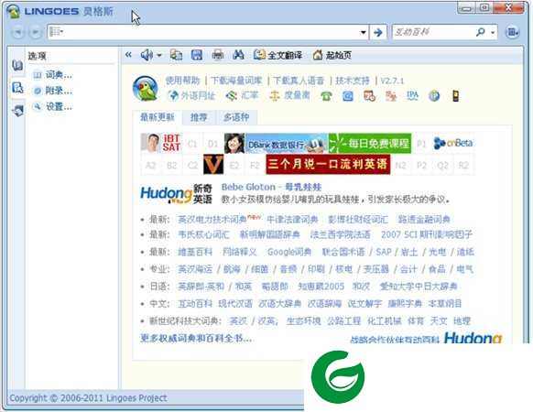533x412 pixels.
Task: Click the print toolbar icon
Action: point(218,55)
